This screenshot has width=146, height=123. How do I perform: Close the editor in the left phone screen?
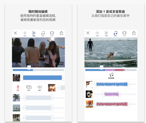click(15, 33)
